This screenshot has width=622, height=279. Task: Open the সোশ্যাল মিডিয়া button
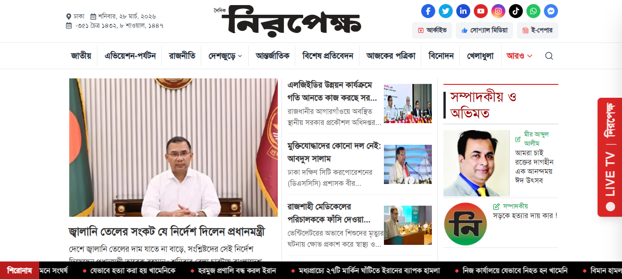coord(484,30)
